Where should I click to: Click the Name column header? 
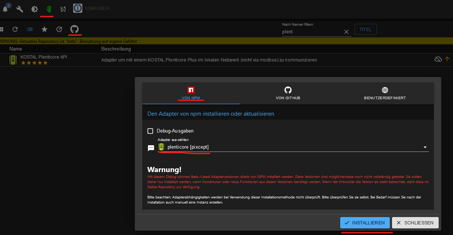tap(16, 49)
